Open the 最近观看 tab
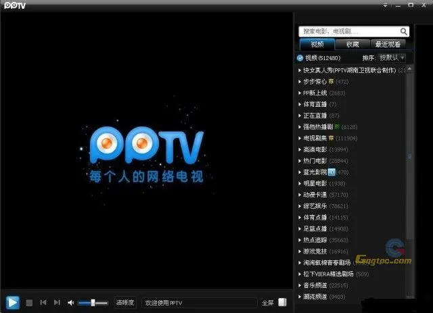433x313 pixels. click(x=388, y=44)
